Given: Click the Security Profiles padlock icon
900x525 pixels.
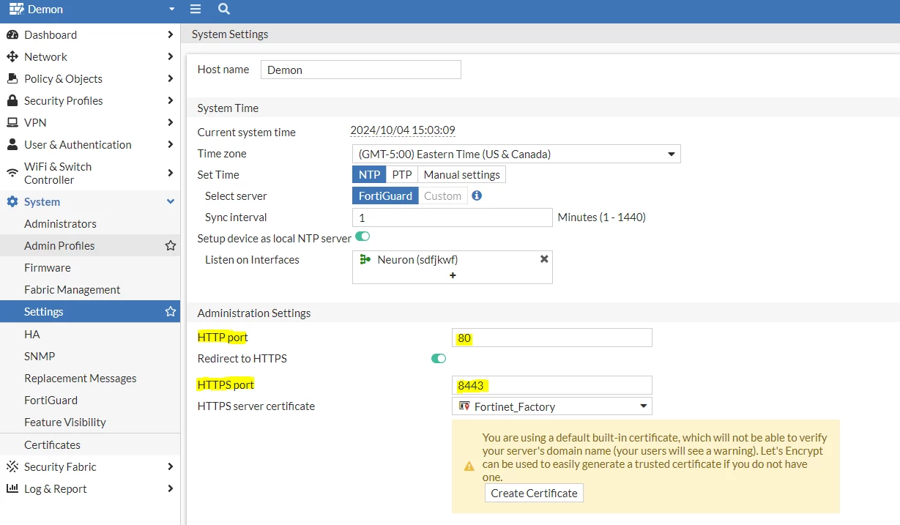Looking at the screenshot, I should tap(12, 100).
